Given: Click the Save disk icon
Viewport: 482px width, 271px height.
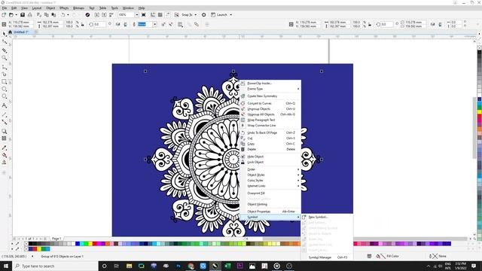Looking at the screenshot, I should [x=23, y=15].
